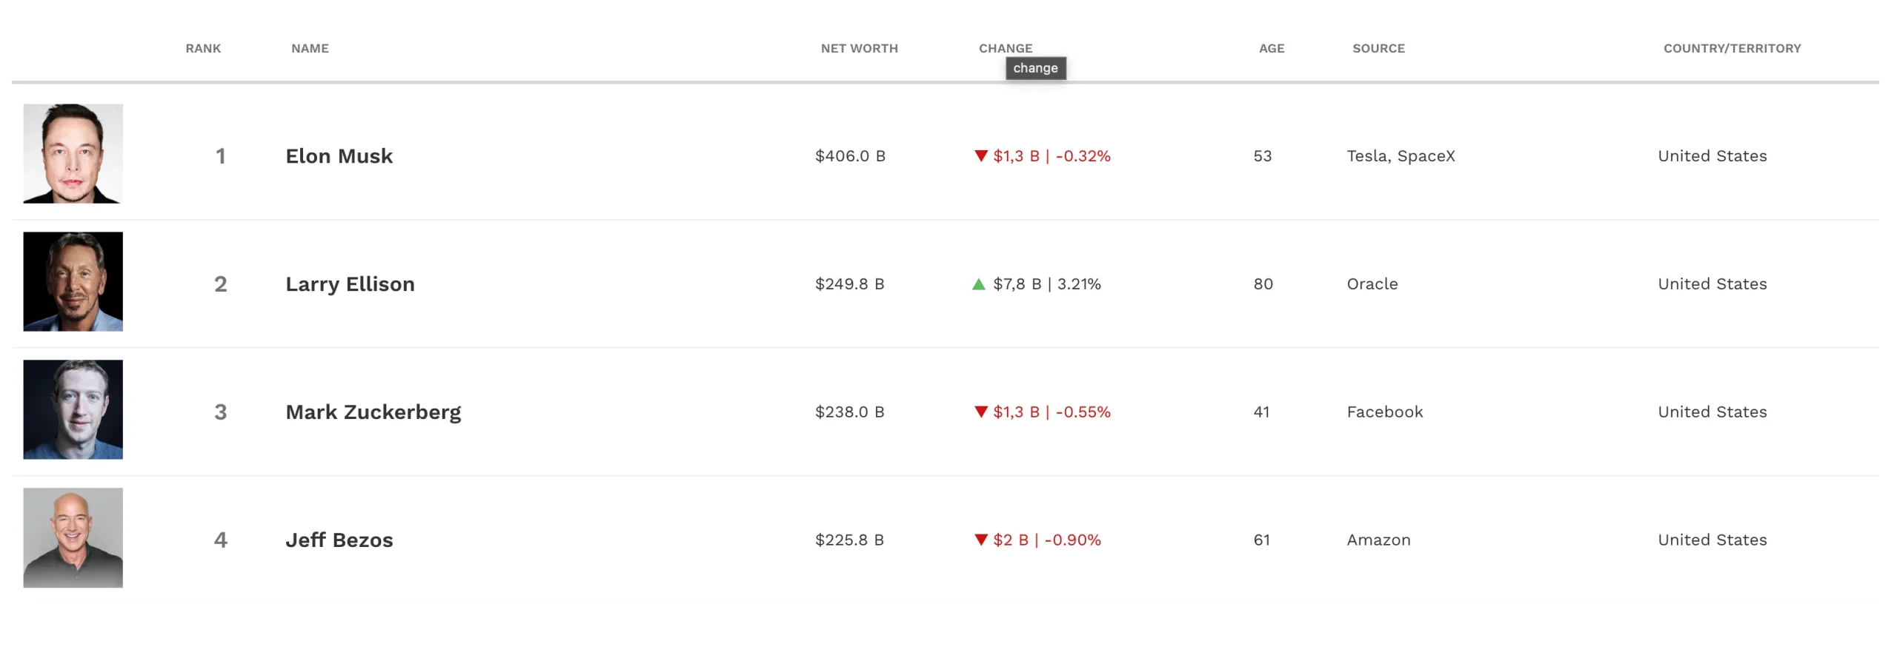Click the dark "change" tooltip label
Image resolution: width=1897 pixels, height=658 pixels.
coord(1035,68)
